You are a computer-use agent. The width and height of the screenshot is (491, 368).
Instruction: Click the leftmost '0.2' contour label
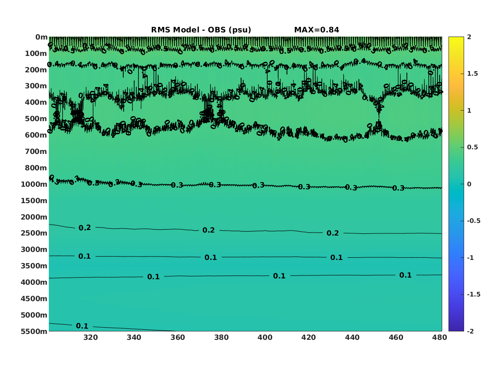pyautogui.click(x=85, y=228)
